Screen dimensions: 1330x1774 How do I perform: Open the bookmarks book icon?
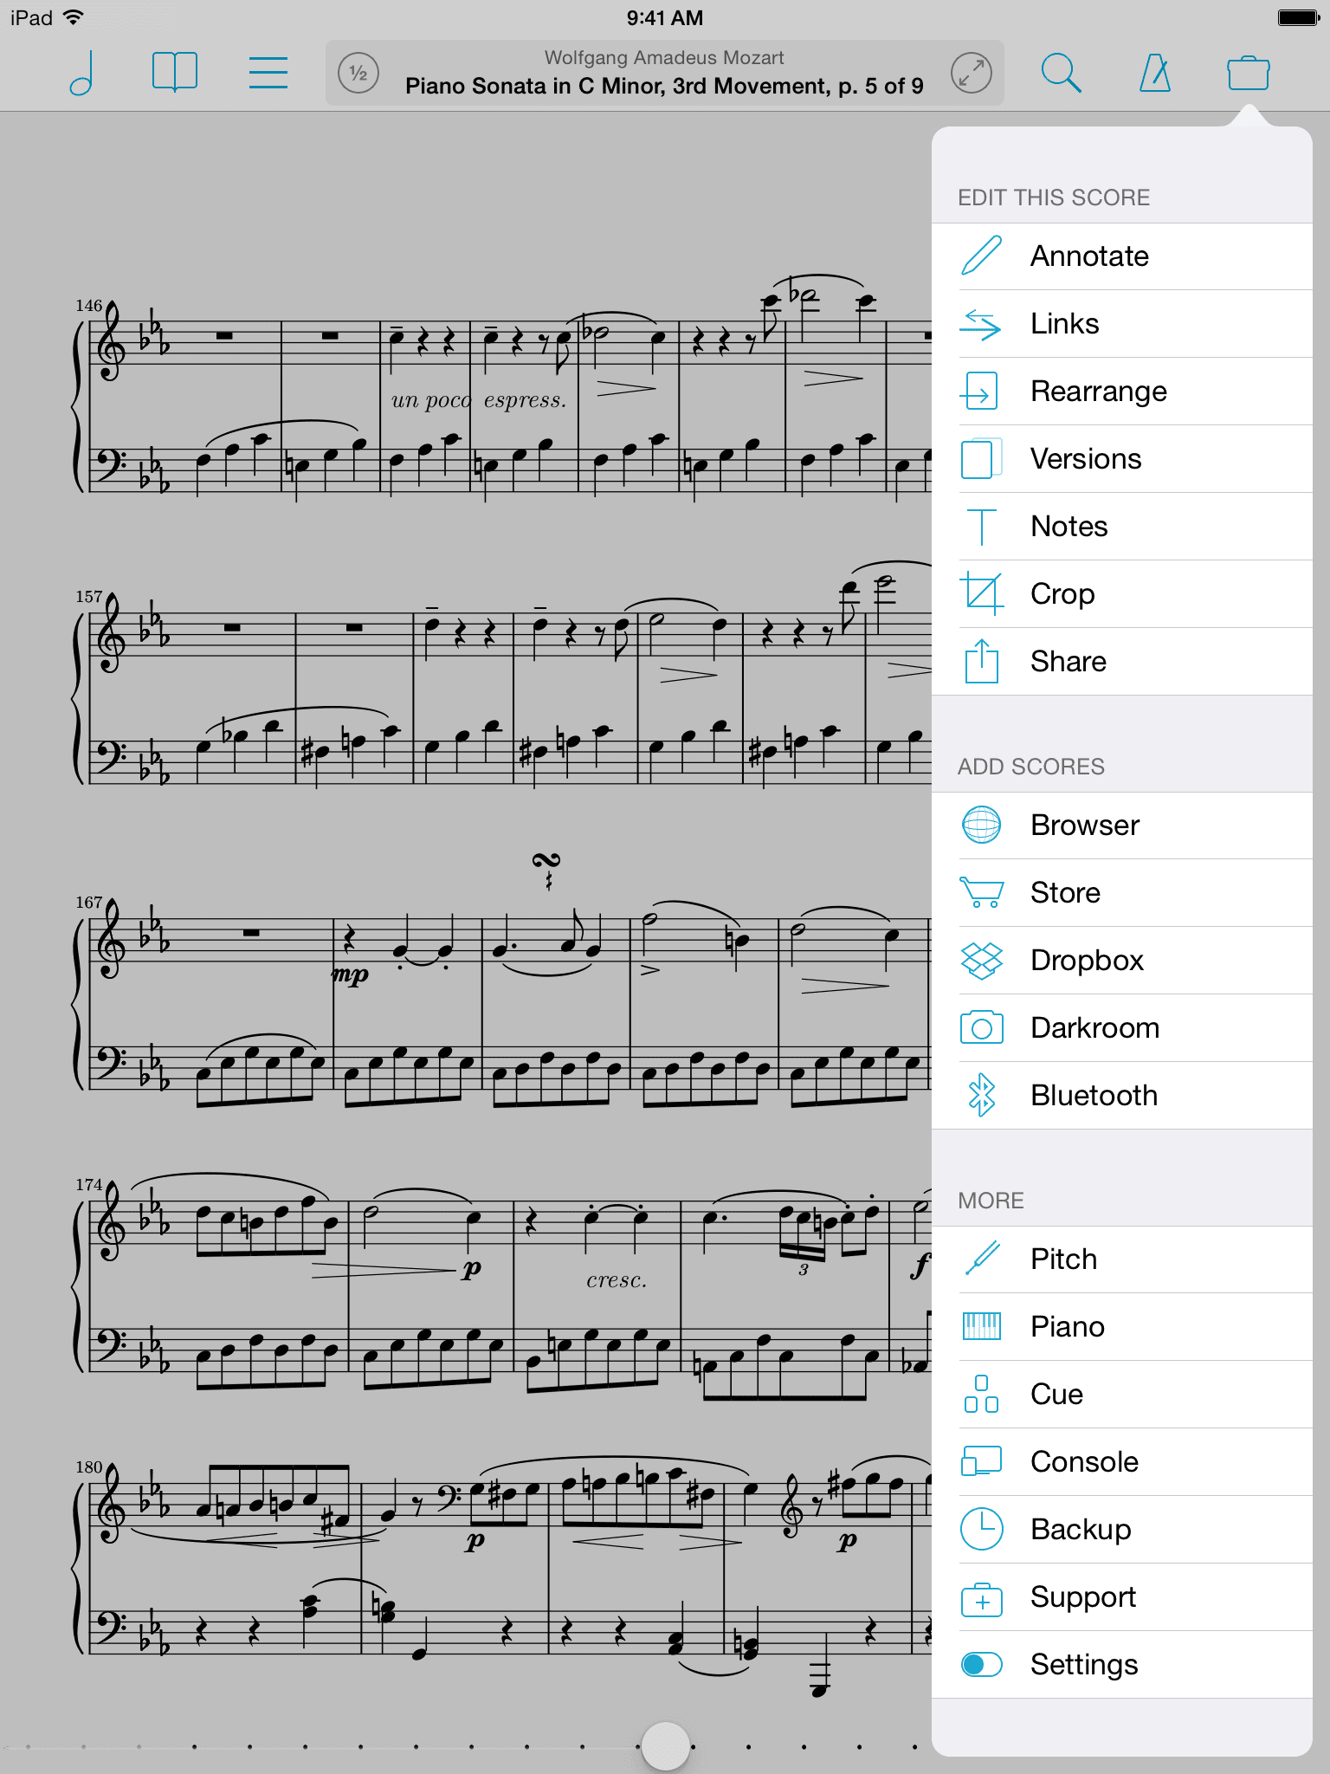175,72
